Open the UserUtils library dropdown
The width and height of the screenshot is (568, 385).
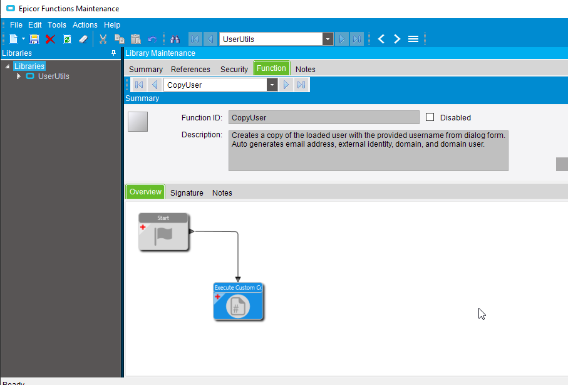point(328,39)
